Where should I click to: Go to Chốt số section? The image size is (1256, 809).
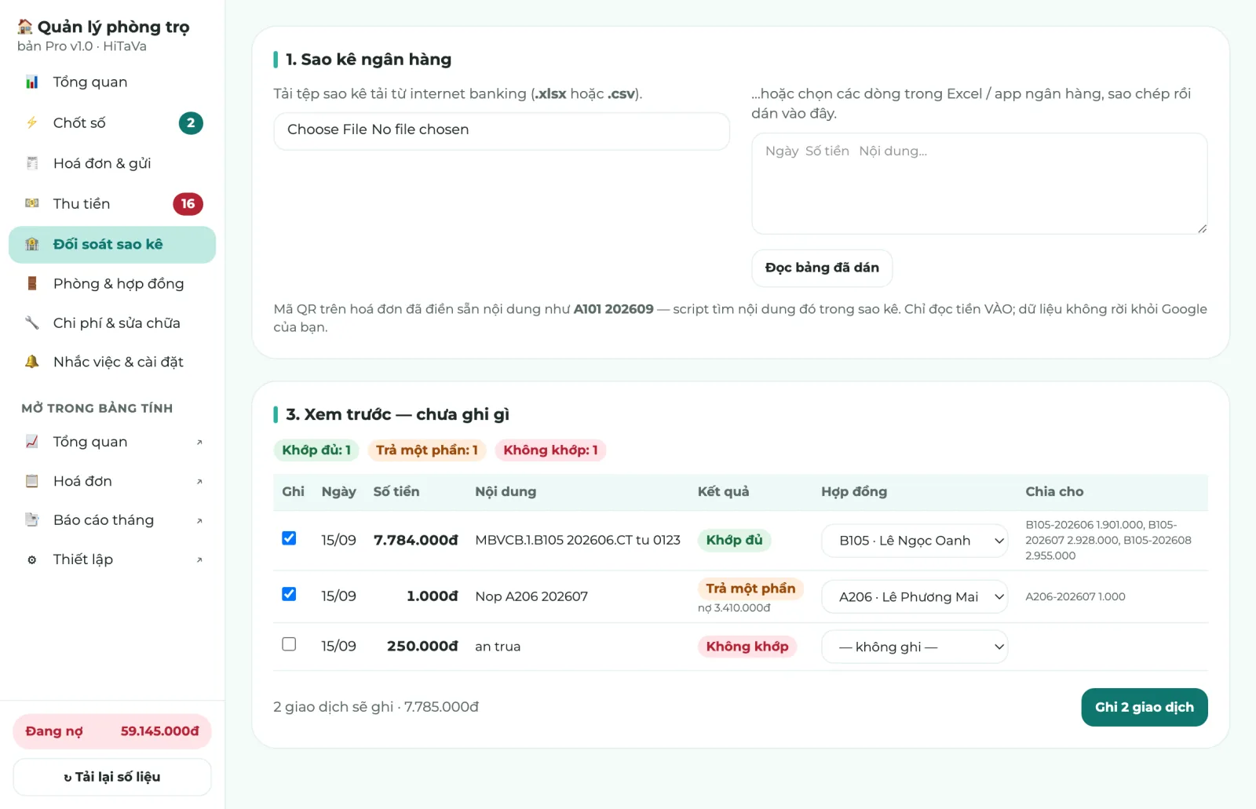point(112,123)
